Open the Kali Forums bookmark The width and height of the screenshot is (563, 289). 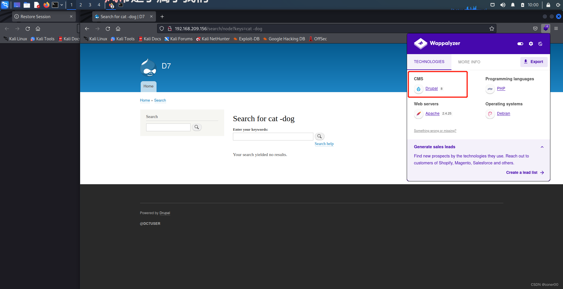[178, 39]
